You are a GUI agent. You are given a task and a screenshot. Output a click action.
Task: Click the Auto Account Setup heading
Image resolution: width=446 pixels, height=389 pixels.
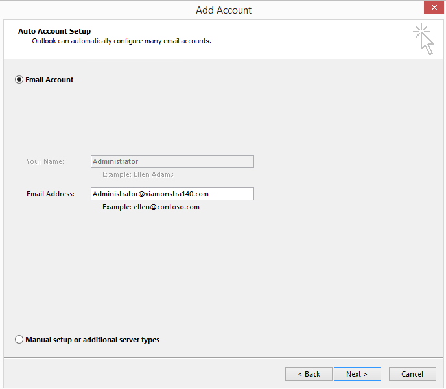pyautogui.click(x=54, y=31)
